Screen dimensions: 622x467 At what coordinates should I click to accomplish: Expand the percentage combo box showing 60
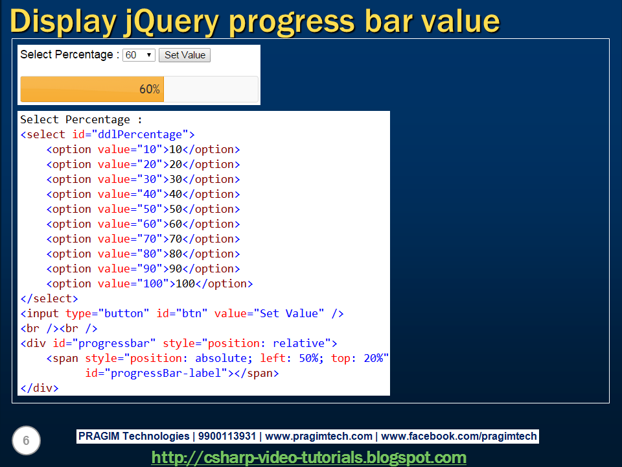138,55
